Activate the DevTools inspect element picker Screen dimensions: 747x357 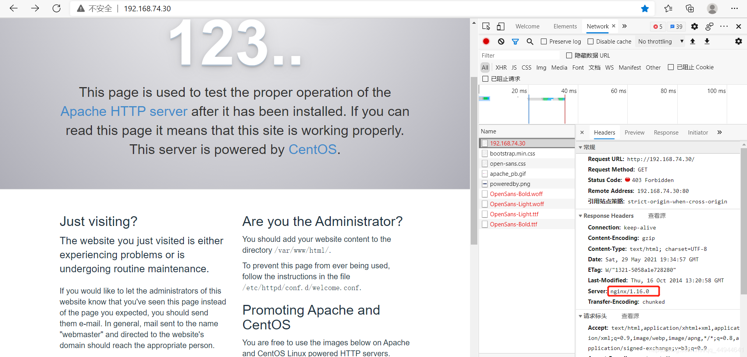tap(486, 26)
